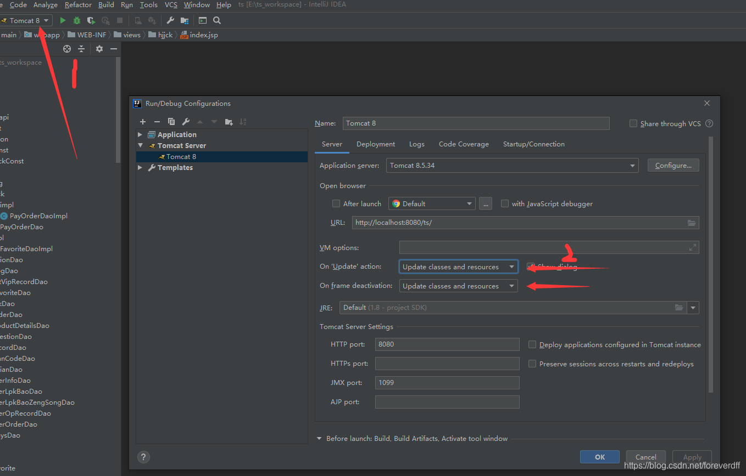Screen dimensions: 746x476
Task: Click Name field containing Tomcat 8
Action: (476, 123)
